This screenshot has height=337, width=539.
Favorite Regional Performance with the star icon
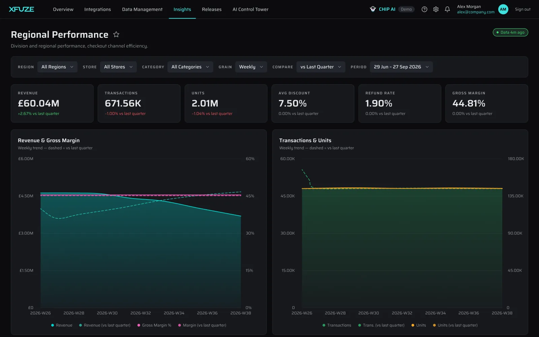[x=116, y=34]
